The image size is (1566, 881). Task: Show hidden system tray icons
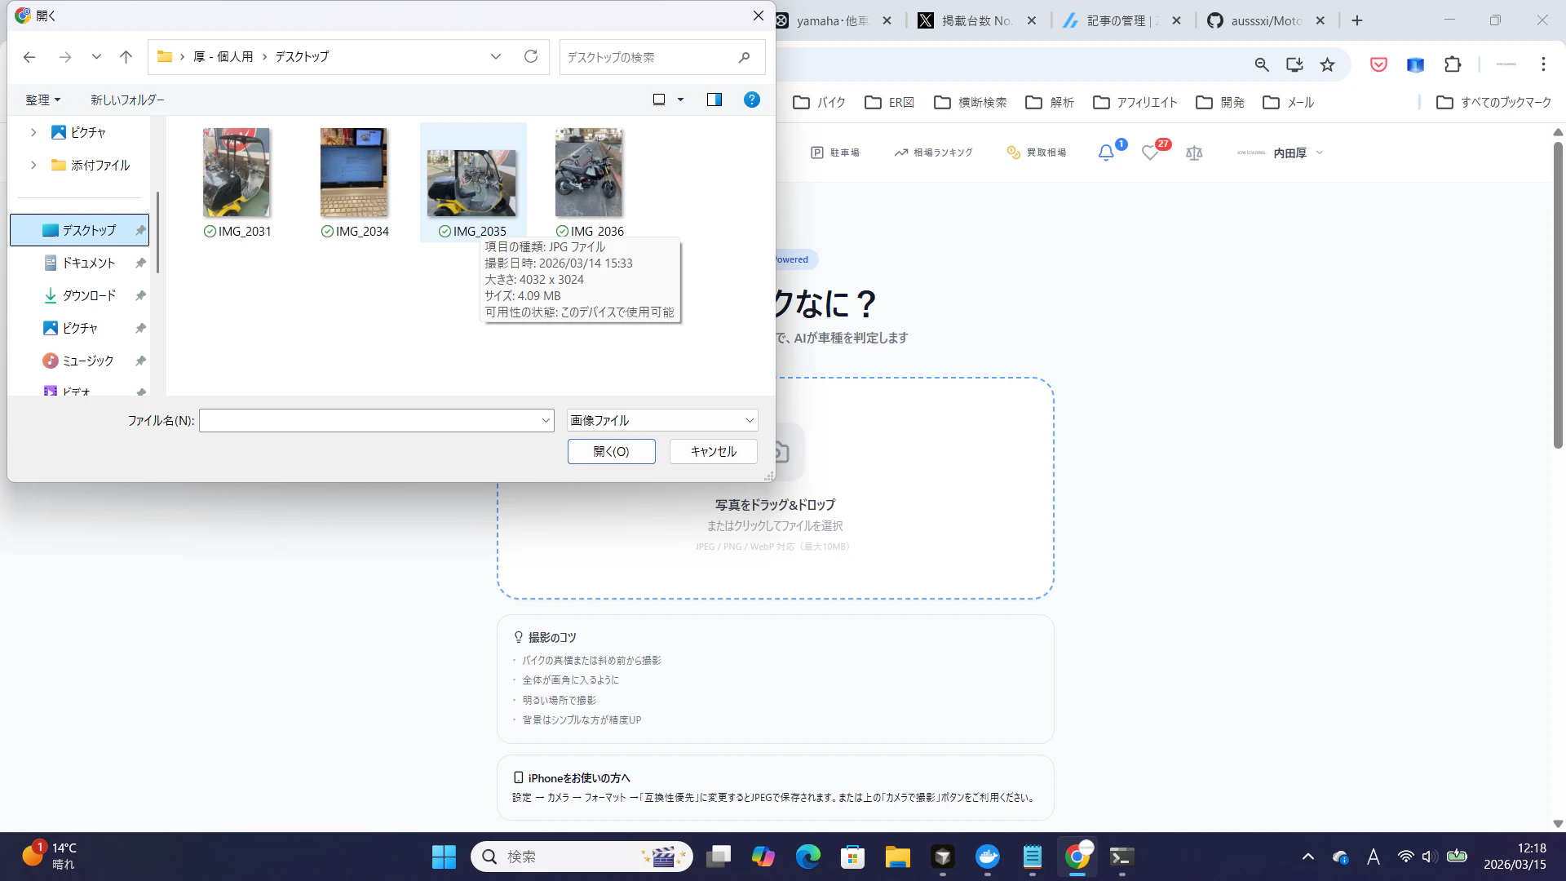(1308, 857)
